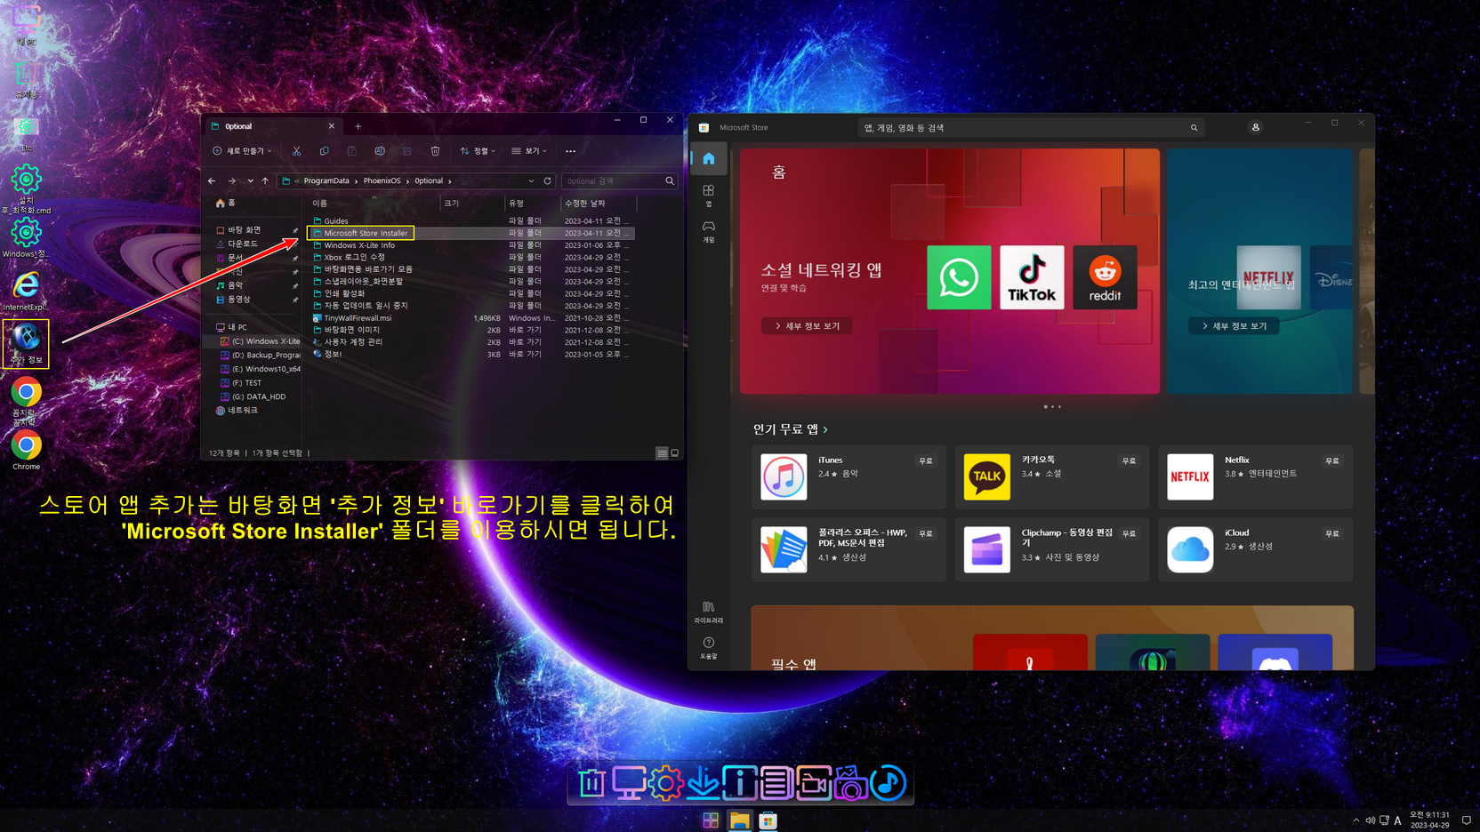Viewport: 1480px width, 832px height.
Task: Click the chevron after ProgramData in the breadcrumb
Action: pos(356,180)
